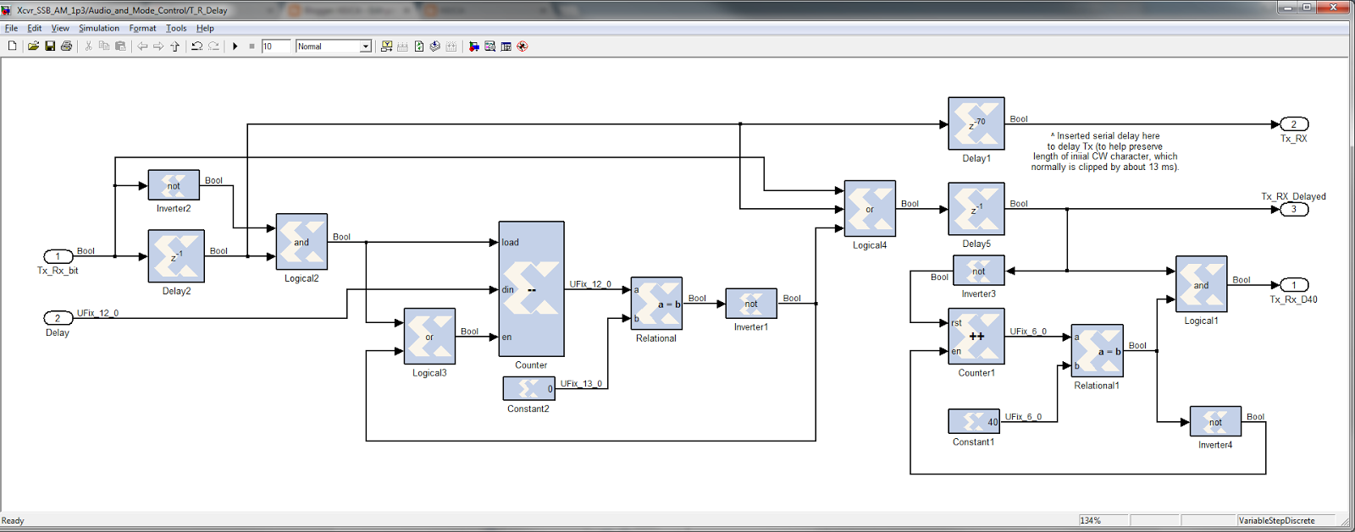Viewport: 1355px width, 532px height.
Task: Open a model file via folder icon
Action: point(33,47)
